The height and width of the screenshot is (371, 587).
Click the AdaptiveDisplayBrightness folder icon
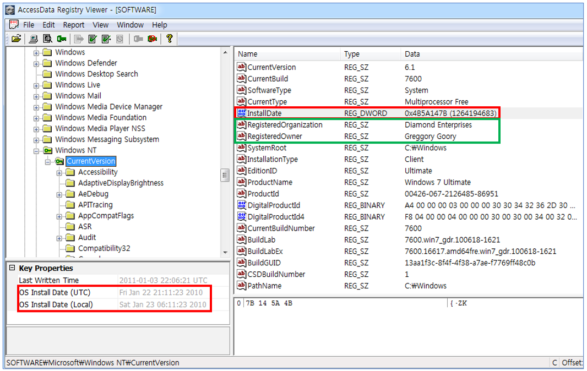[x=70, y=183]
